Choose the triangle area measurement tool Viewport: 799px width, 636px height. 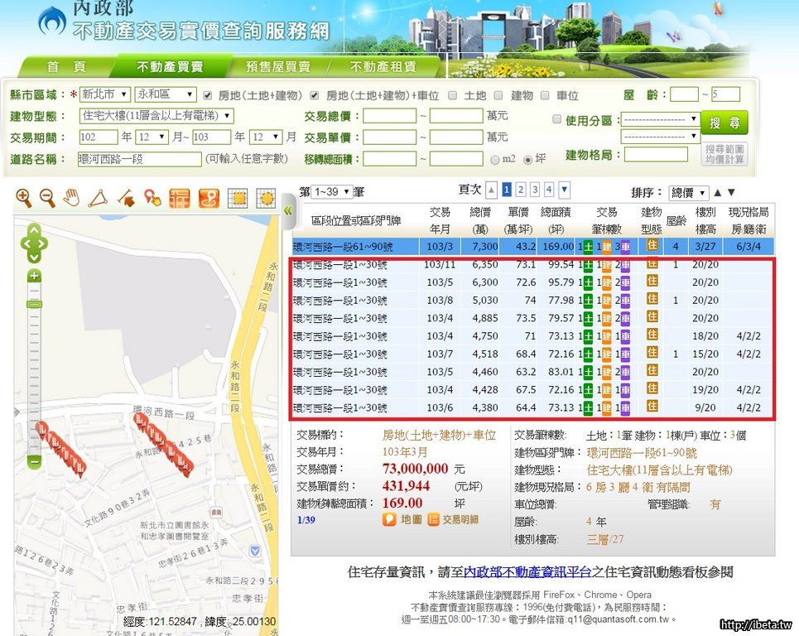(x=99, y=197)
